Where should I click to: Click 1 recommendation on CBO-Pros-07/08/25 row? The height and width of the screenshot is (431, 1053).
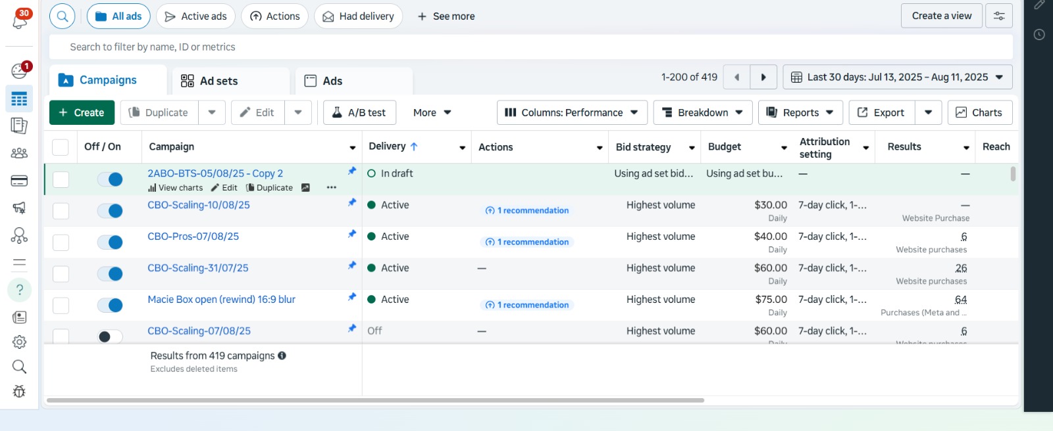pos(526,242)
